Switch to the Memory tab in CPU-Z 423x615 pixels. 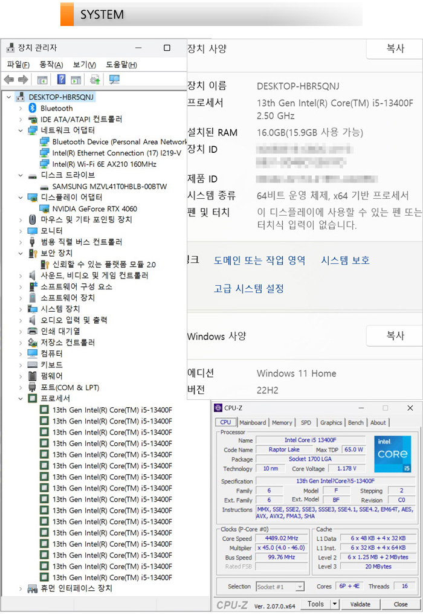point(282,422)
